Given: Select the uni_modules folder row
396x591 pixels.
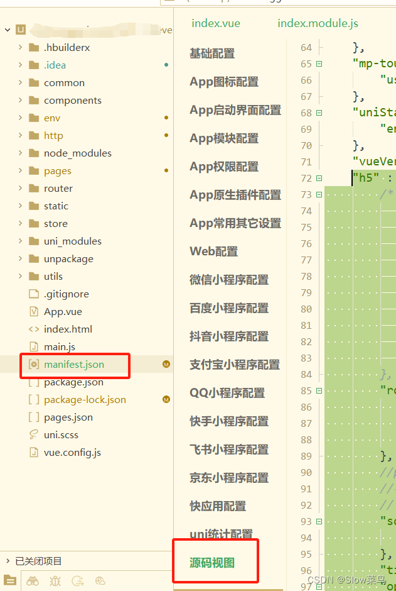Looking at the screenshot, I should [x=87, y=241].
